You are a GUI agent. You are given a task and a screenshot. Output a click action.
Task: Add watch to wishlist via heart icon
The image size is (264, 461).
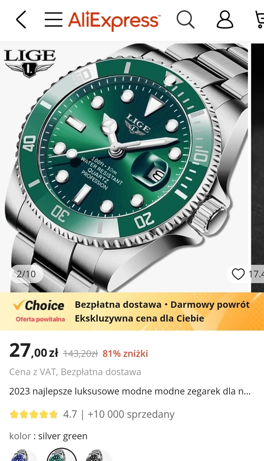coord(238,274)
